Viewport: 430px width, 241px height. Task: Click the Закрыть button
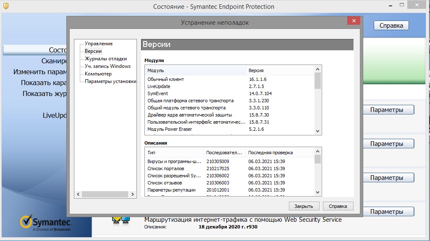click(x=304, y=206)
